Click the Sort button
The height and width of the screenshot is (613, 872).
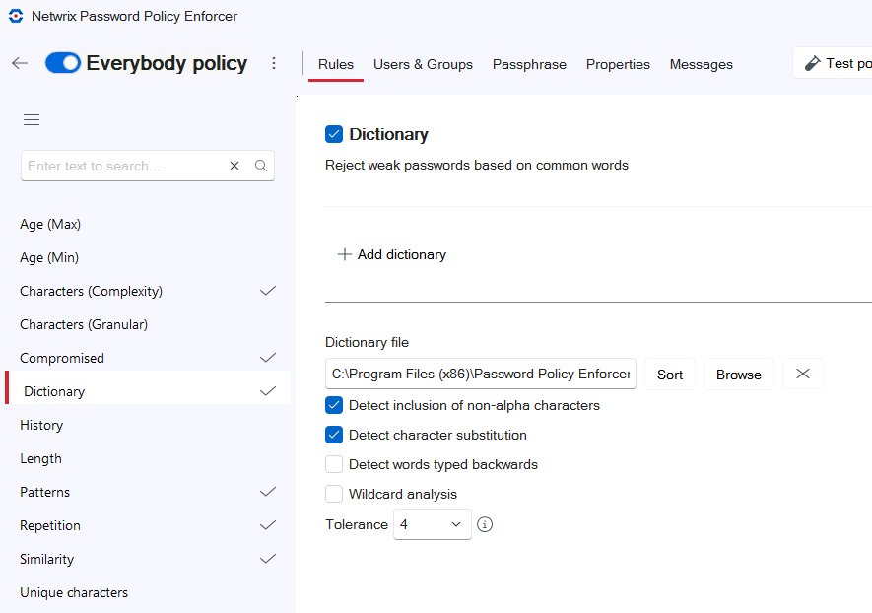(x=670, y=375)
